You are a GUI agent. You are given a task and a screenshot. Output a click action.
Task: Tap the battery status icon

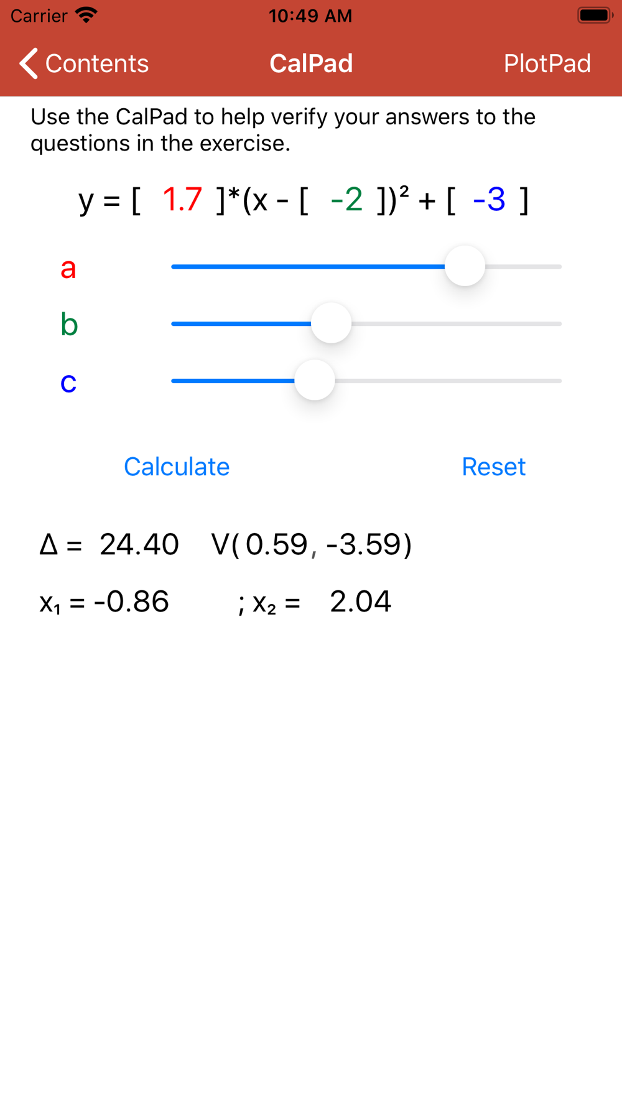(x=595, y=15)
